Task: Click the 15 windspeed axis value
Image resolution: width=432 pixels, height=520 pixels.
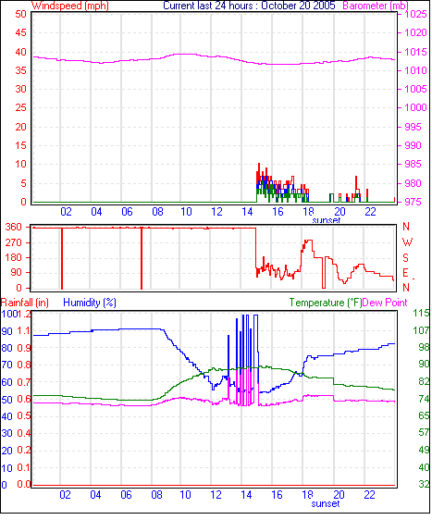Action: pyautogui.click(x=20, y=145)
